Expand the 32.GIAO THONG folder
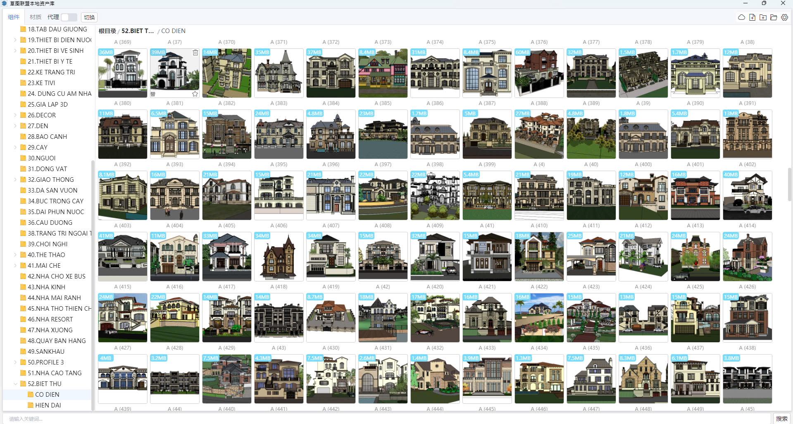Image resolution: width=793 pixels, height=424 pixels. 15,180
